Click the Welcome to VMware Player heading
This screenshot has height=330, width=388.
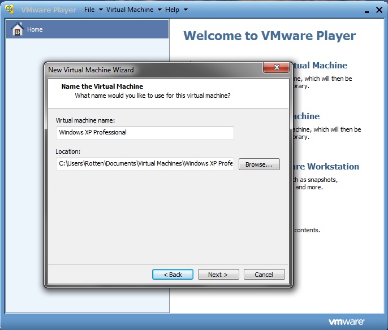coord(269,36)
